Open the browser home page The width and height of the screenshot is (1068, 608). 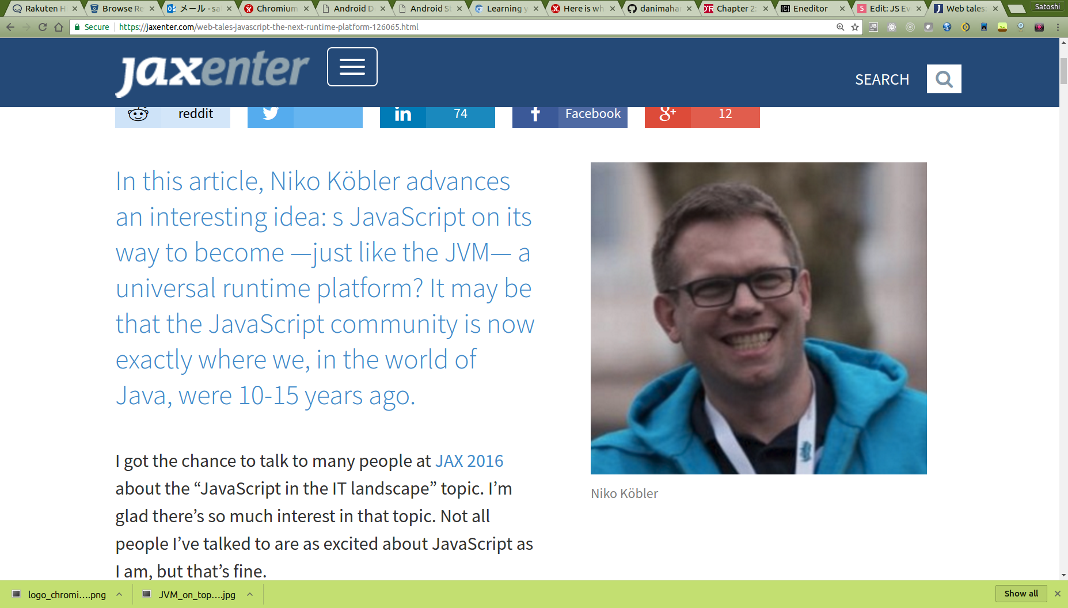pyautogui.click(x=59, y=27)
